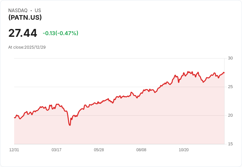The image size is (242, 167).
Task: Click the 25 value on the y-axis
Action: click(230, 87)
